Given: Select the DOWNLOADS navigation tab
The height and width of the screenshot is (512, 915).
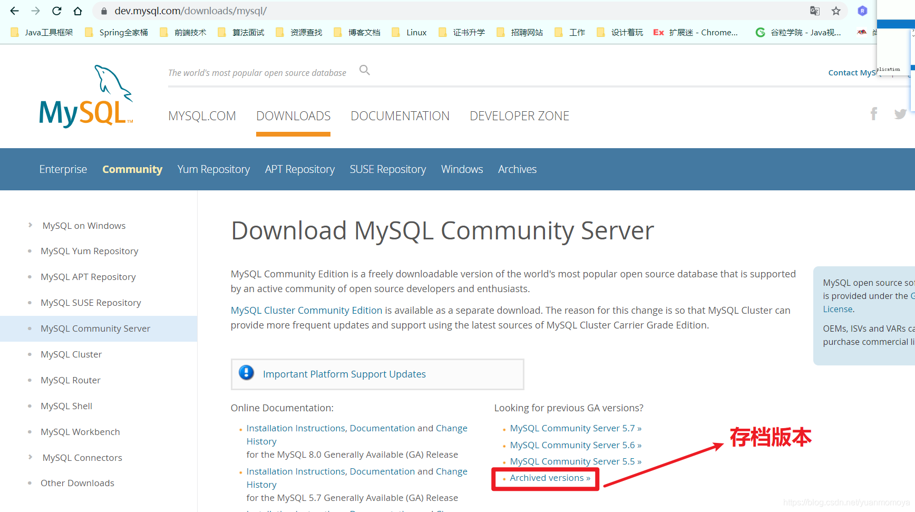Looking at the screenshot, I should point(293,116).
